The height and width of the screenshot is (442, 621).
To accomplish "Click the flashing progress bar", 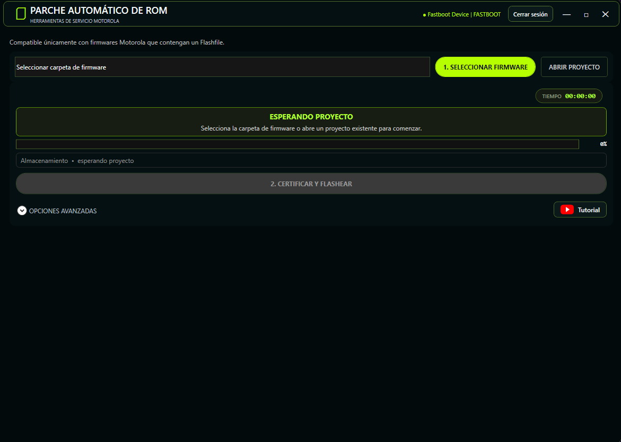I will coord(298,144).
